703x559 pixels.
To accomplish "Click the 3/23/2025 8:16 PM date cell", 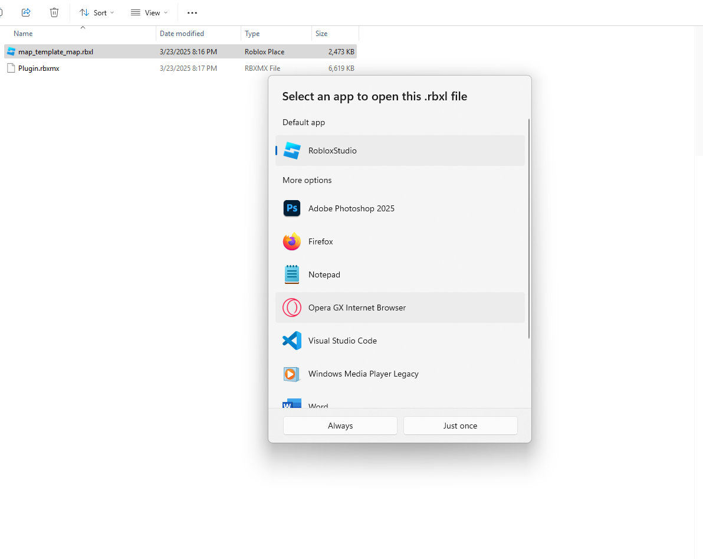I will [x=188, y=51].
